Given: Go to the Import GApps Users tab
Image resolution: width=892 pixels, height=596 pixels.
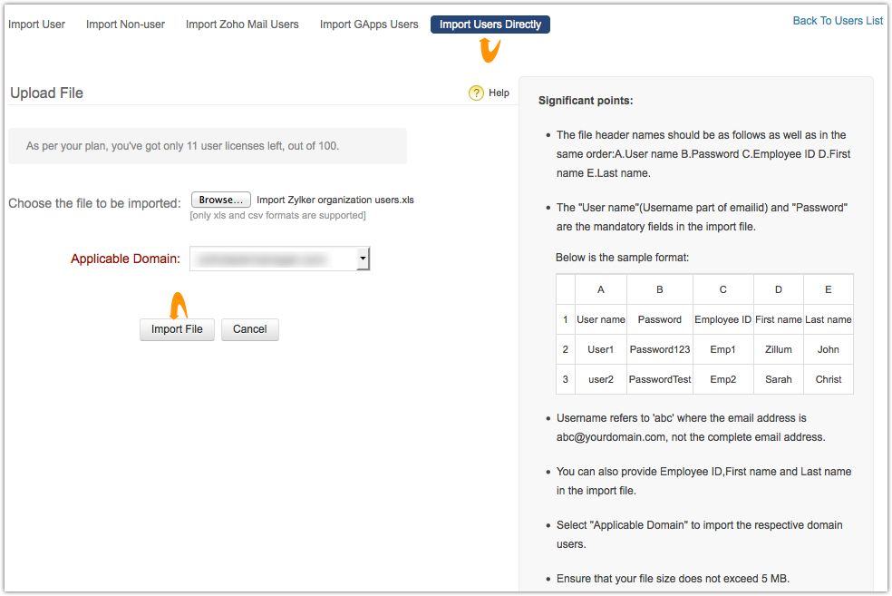Looking at the screenshot, I should point(369,24).
